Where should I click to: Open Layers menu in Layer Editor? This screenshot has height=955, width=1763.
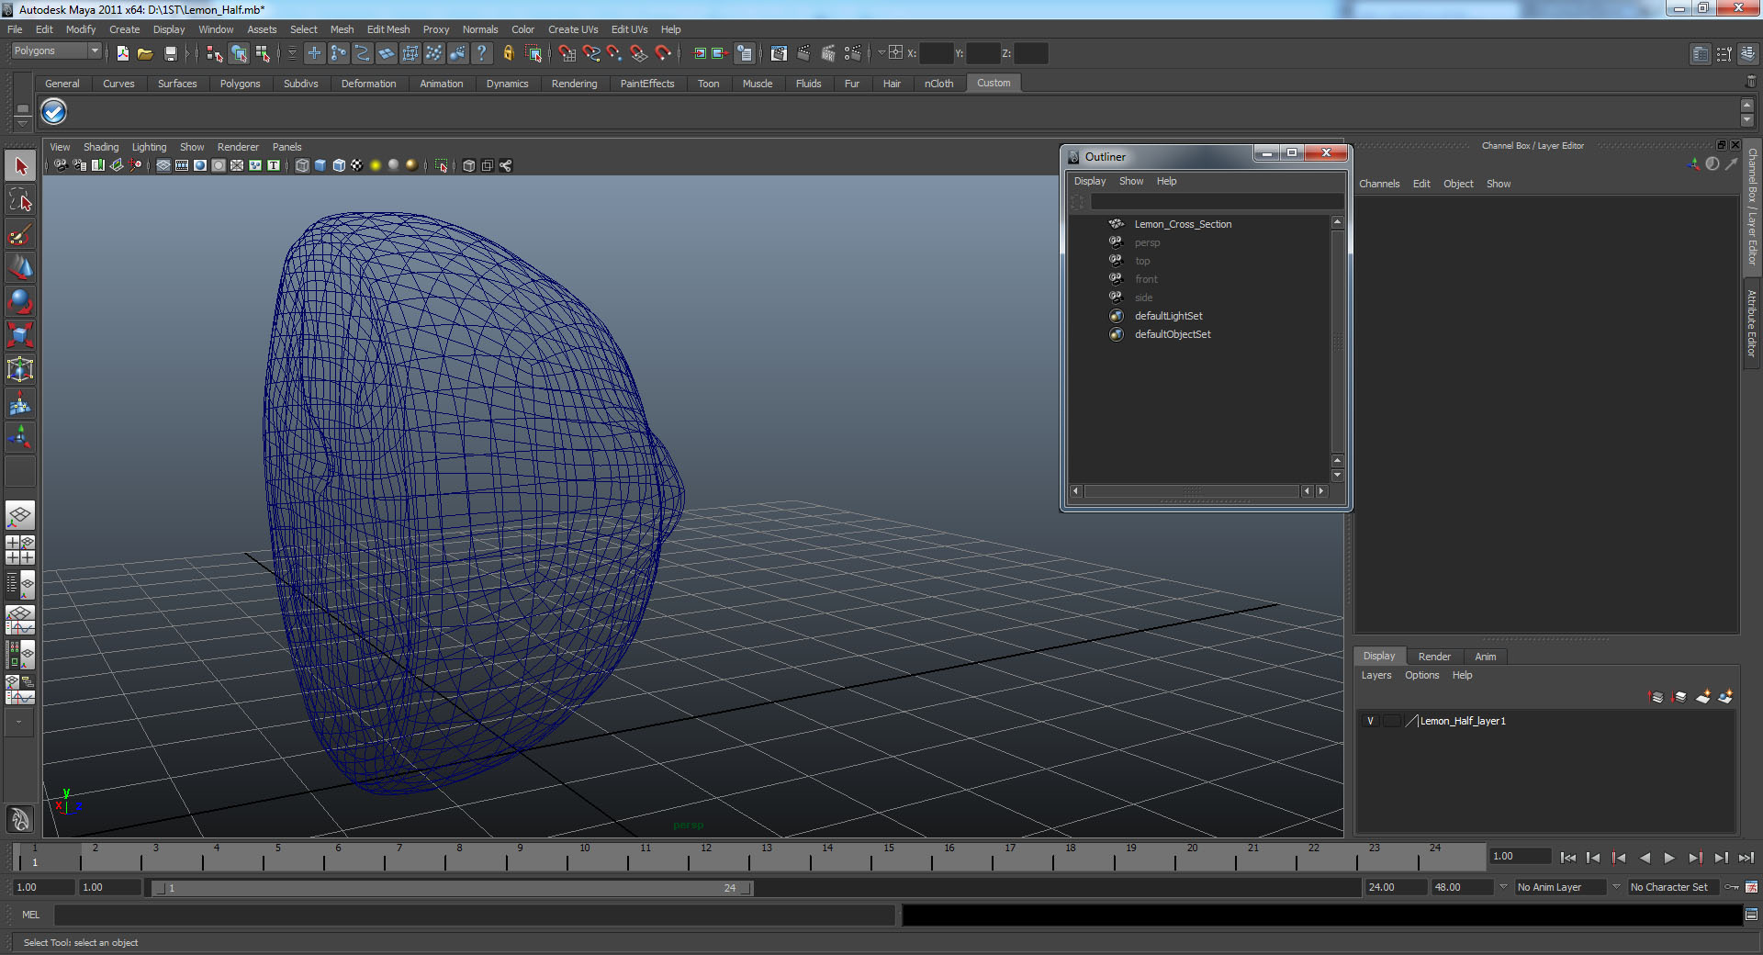coord(1376,675)
